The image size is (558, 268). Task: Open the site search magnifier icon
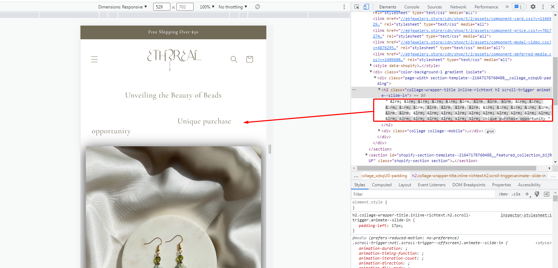click(234, 59)
